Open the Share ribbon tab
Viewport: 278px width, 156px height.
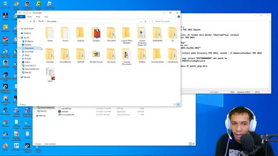(38, 16)
